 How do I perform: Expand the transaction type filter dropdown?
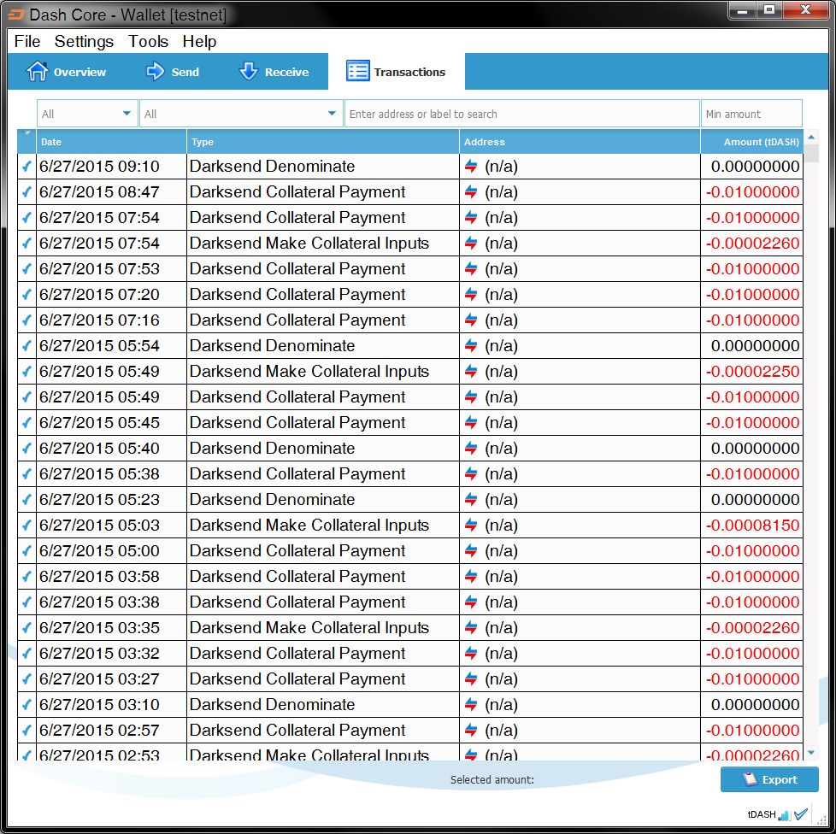click(x=241, y=114)
